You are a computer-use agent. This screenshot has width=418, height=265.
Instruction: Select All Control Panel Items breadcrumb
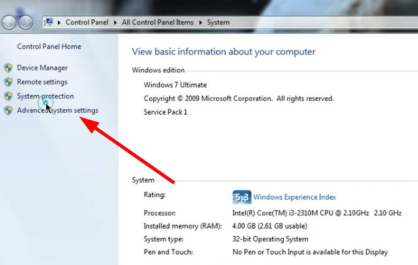tap(158, 22)
